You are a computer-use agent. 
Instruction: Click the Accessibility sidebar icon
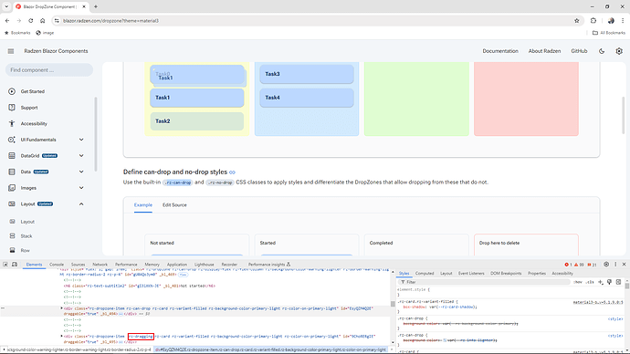pos(12,123)
